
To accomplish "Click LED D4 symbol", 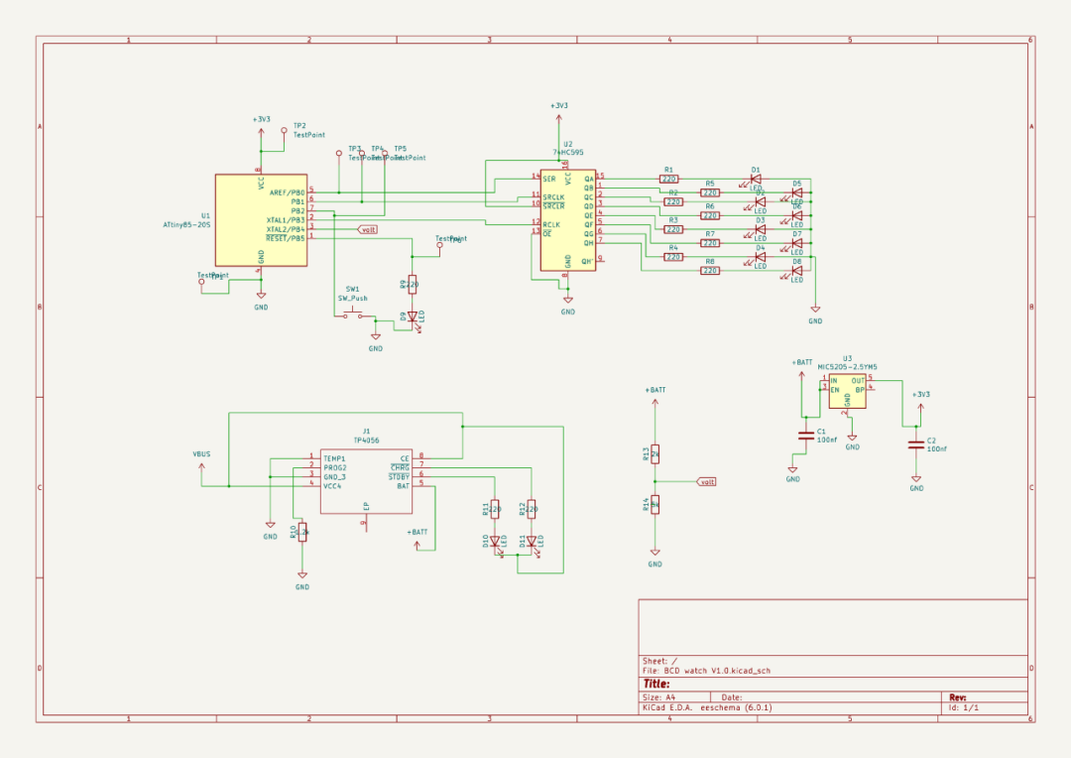I will [x=759, y=257].
